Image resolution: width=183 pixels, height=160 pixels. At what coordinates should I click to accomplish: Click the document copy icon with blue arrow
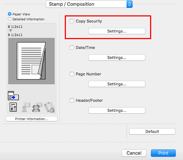(x=13, y=96)
